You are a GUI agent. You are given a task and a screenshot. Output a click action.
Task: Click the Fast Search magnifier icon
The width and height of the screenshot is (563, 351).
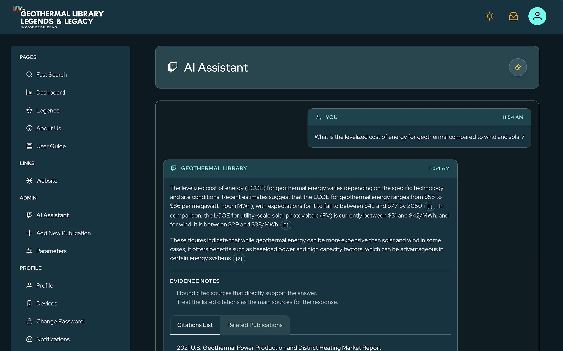(x=29, y=75)
